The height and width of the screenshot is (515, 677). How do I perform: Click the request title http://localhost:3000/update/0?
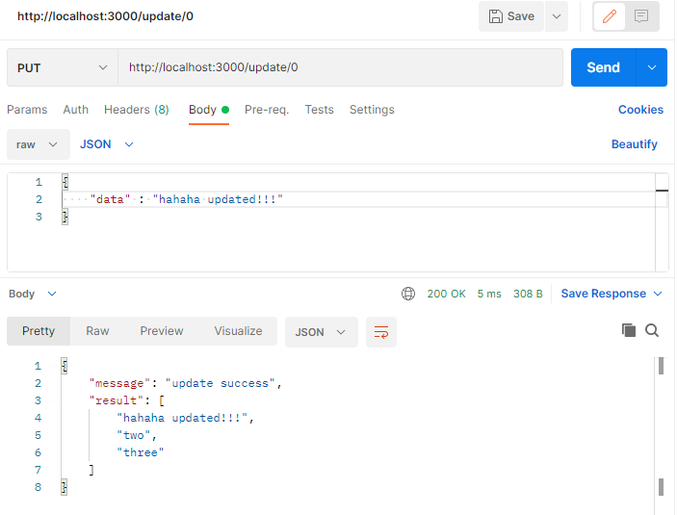click(x=105, y=16)
